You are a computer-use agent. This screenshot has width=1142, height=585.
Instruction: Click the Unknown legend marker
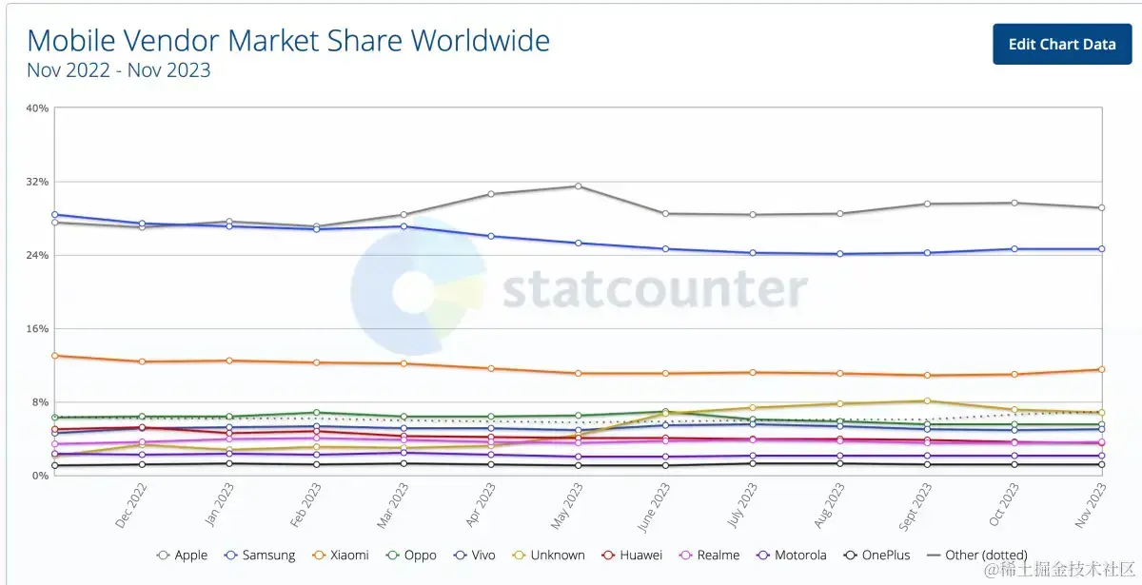coord(520,555)
